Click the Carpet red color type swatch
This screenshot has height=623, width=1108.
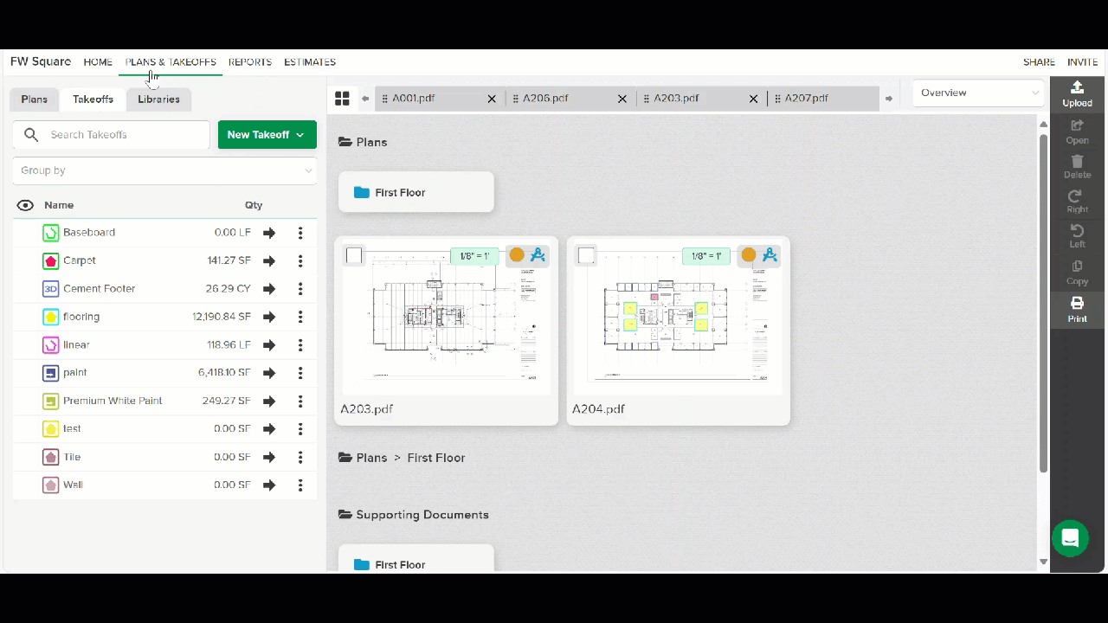point(51,260)
